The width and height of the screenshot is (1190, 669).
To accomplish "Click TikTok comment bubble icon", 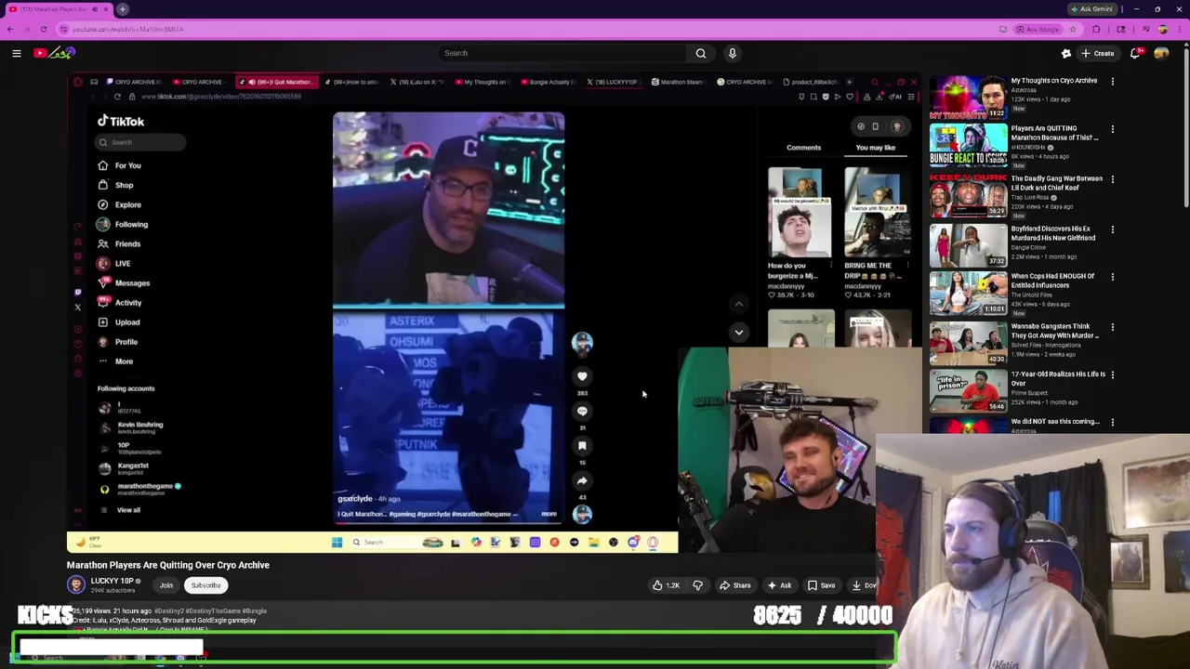I will (582, 411).
